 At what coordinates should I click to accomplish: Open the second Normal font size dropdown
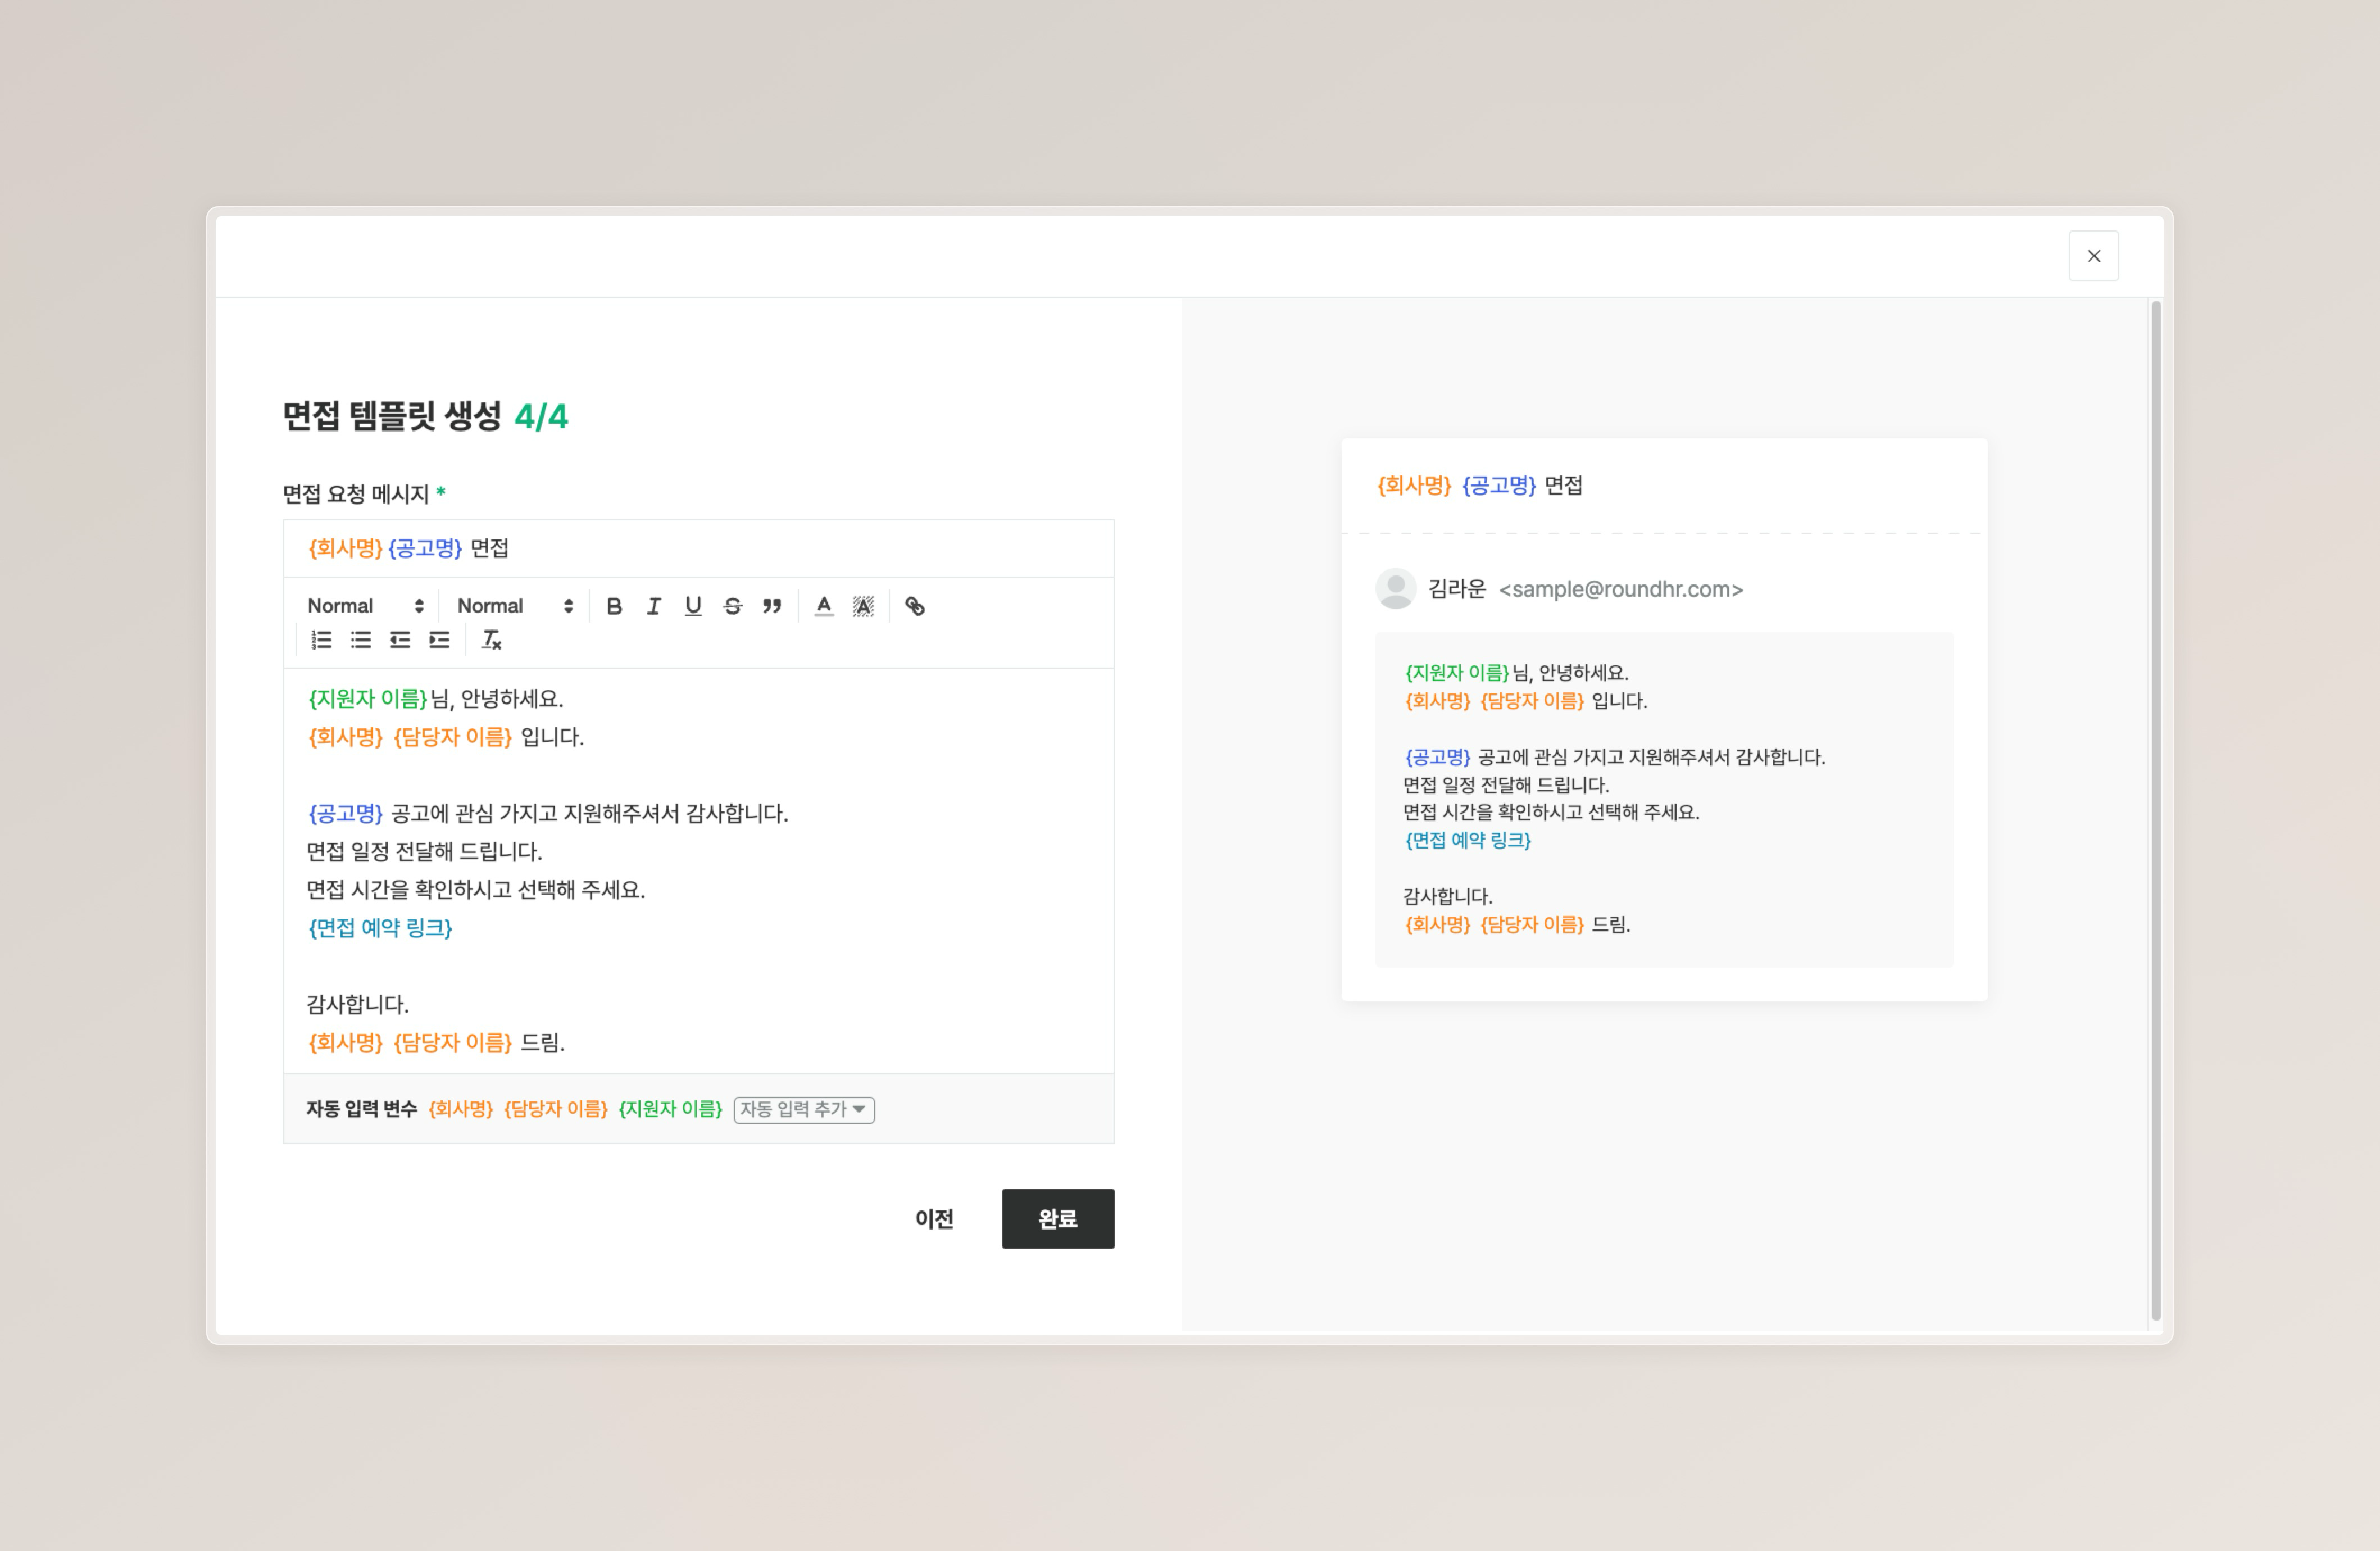tap(514, 606)
